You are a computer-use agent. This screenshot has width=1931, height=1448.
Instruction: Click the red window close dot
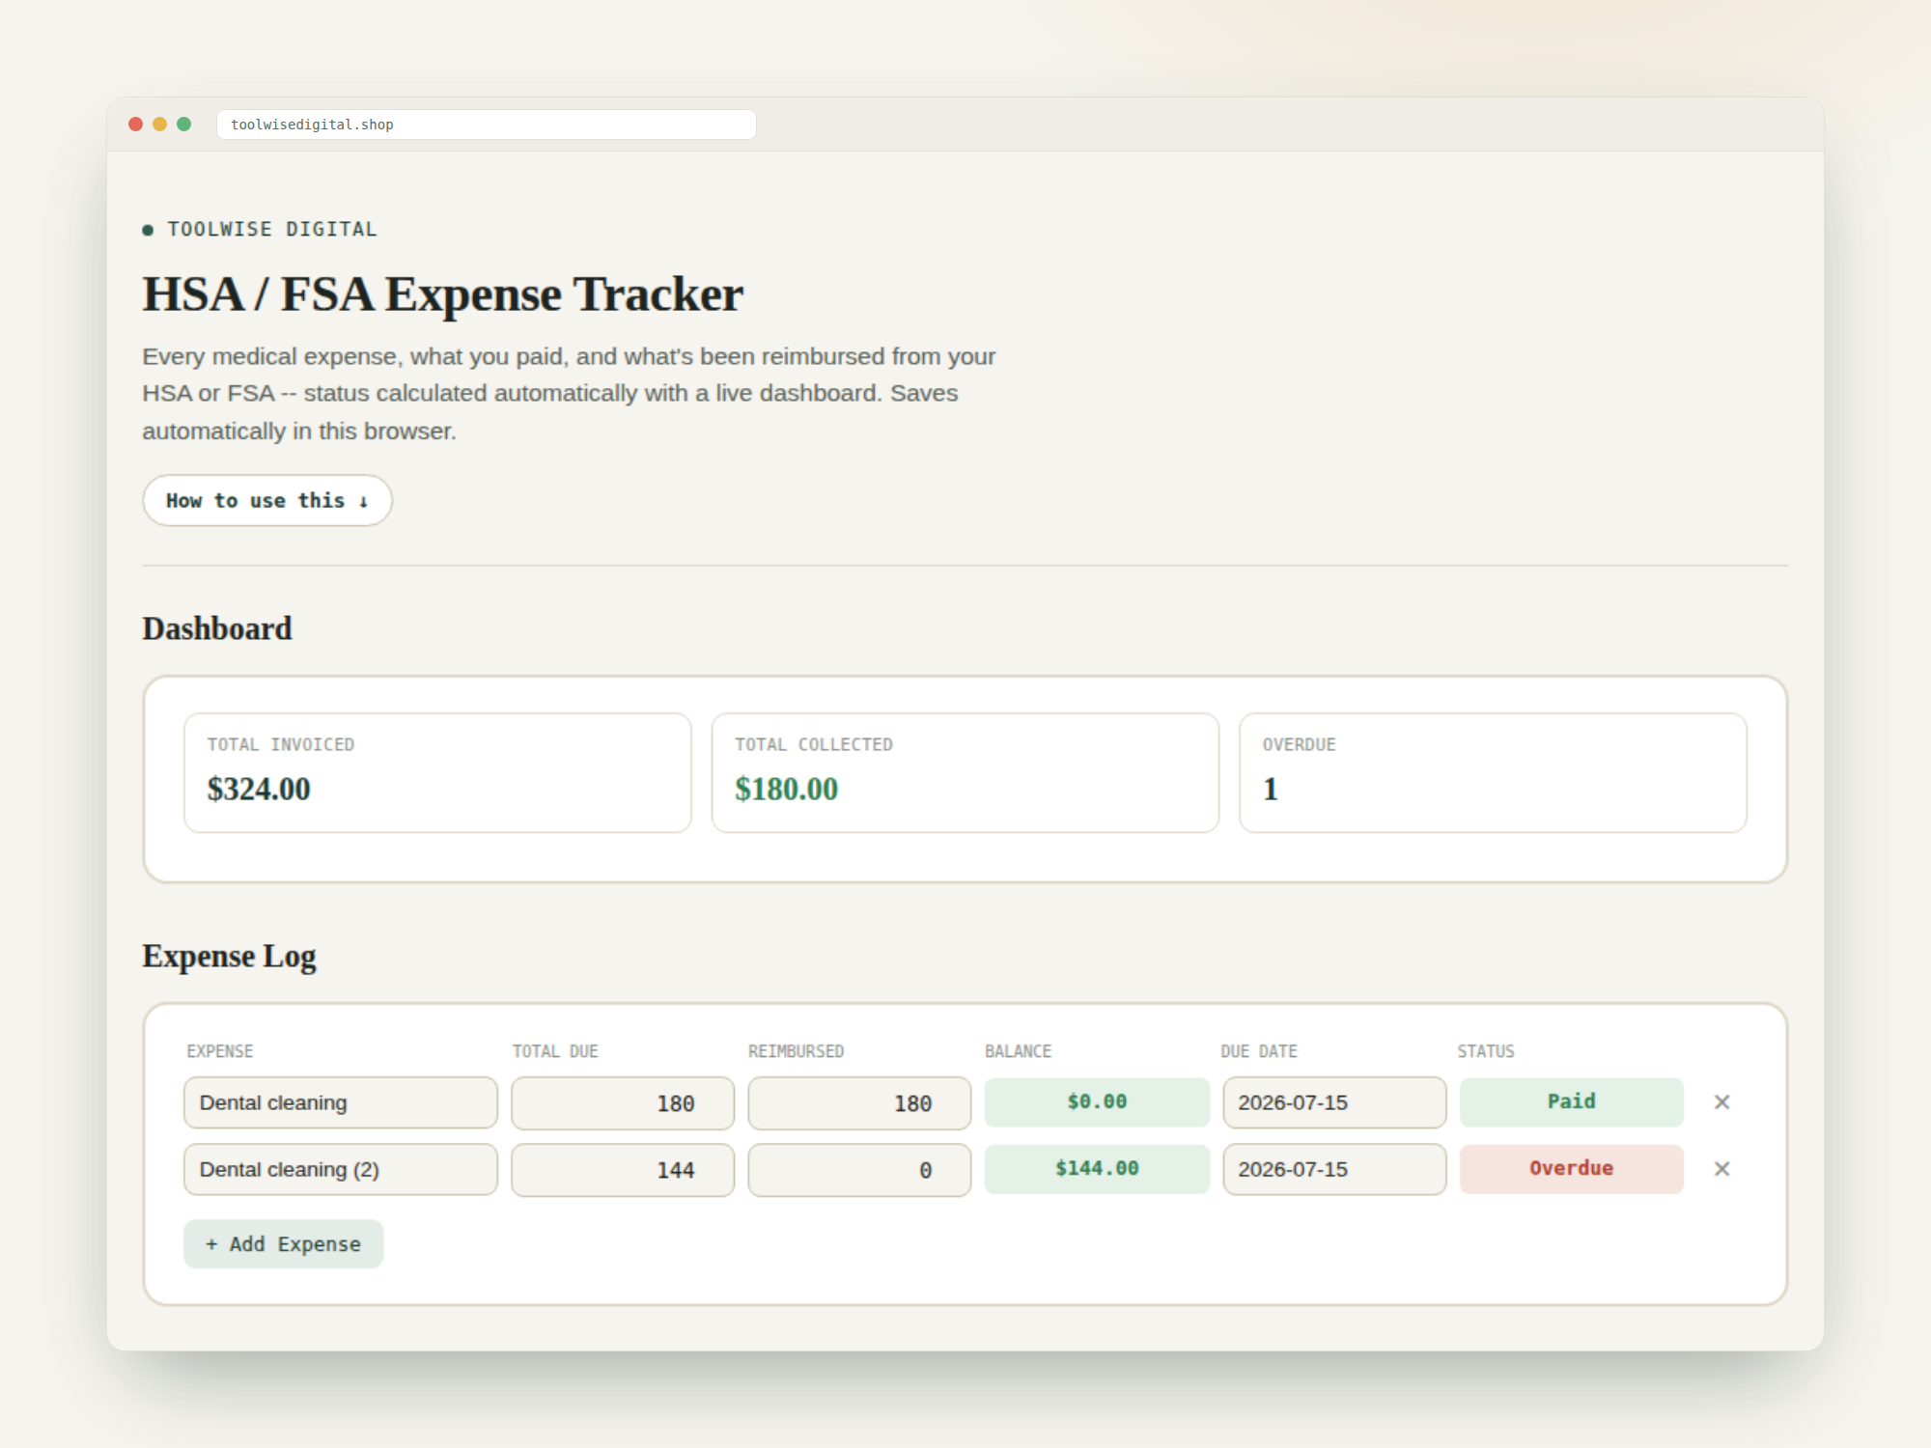pos(136,125)
